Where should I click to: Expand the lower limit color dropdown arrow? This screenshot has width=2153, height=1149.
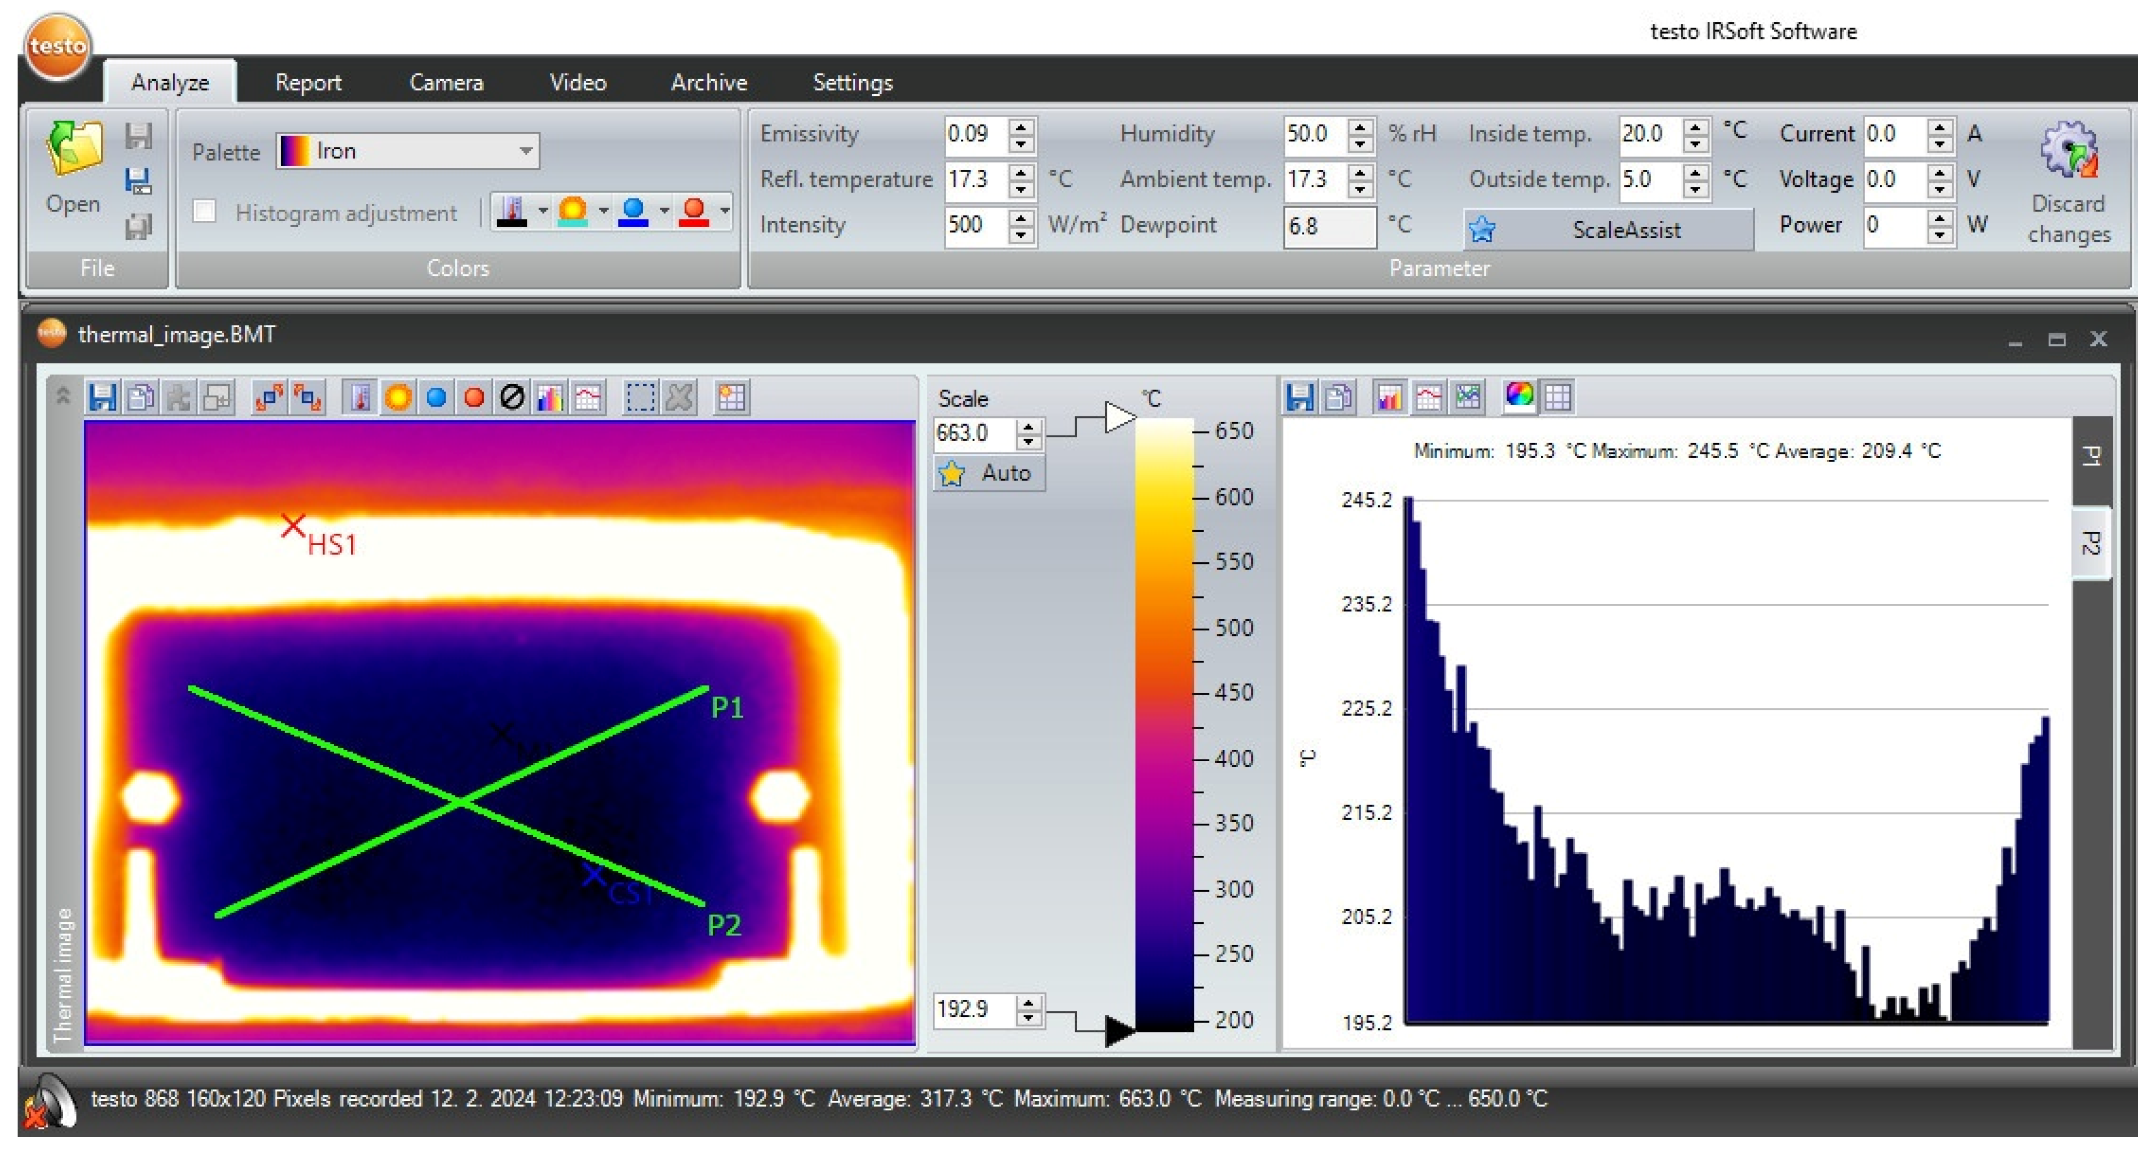(x=664, y=211)
